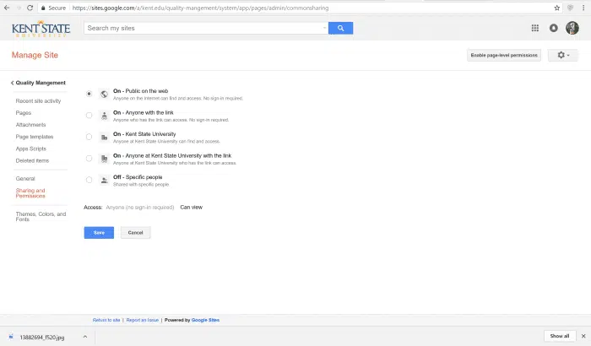Click the downloaded jpg file icon
Screen dimensions: 591x346
[x=11, y=337]
